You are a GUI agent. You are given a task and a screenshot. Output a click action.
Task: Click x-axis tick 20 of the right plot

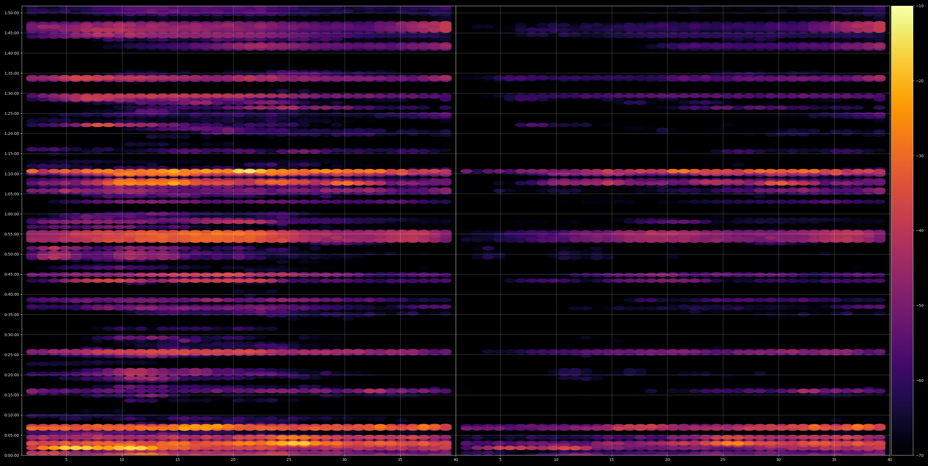pos(667,460)
